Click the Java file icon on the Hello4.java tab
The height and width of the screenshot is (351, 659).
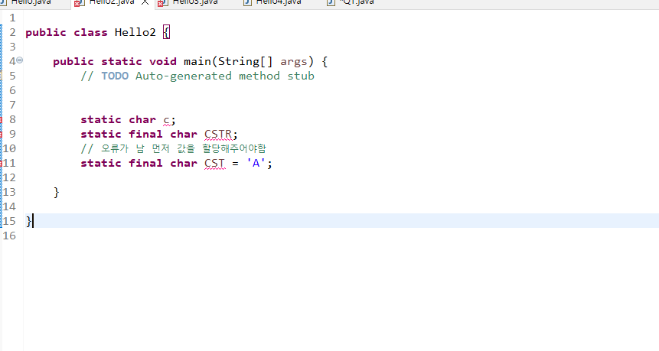[x=247, y=2]
